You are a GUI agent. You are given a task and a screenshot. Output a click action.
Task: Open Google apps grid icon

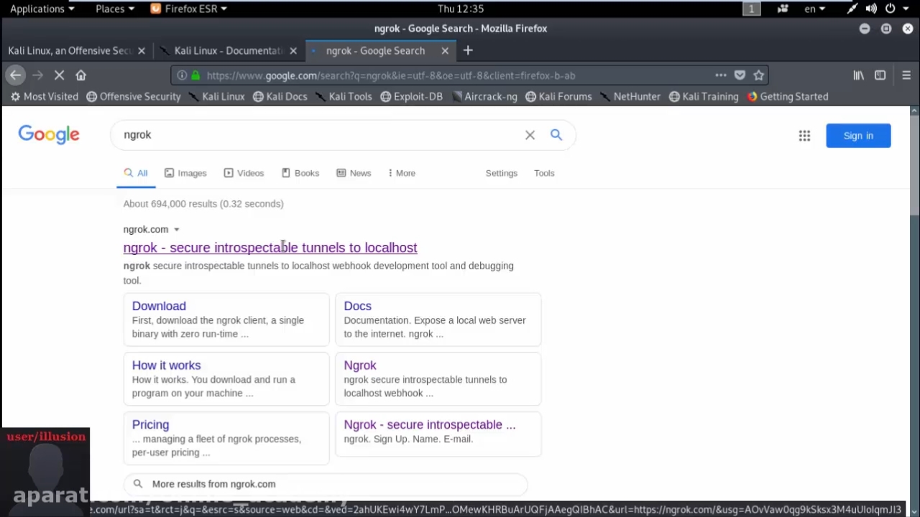click(804, 136)
